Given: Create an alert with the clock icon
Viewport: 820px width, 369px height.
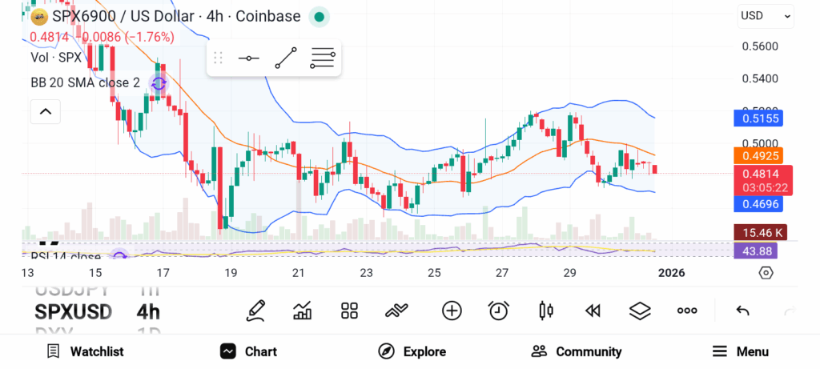Looking at the screenshot, I should [499, 311].
